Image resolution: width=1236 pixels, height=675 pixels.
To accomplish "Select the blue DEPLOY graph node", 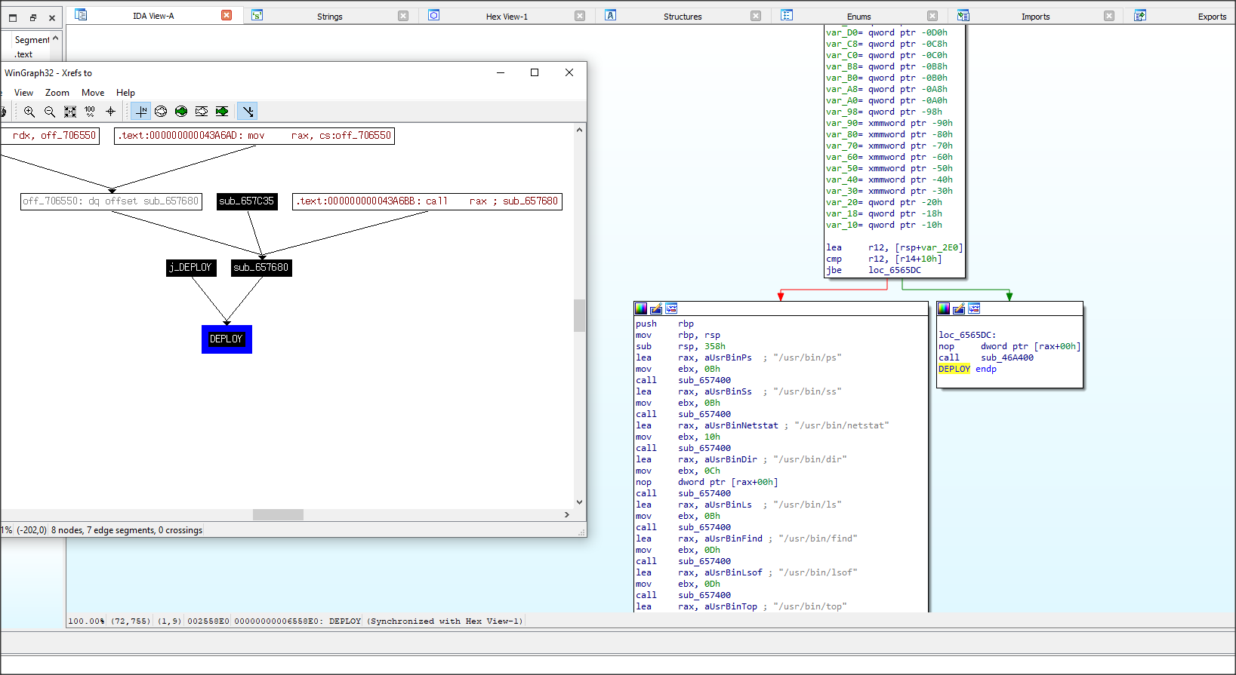I will [227, 339].
